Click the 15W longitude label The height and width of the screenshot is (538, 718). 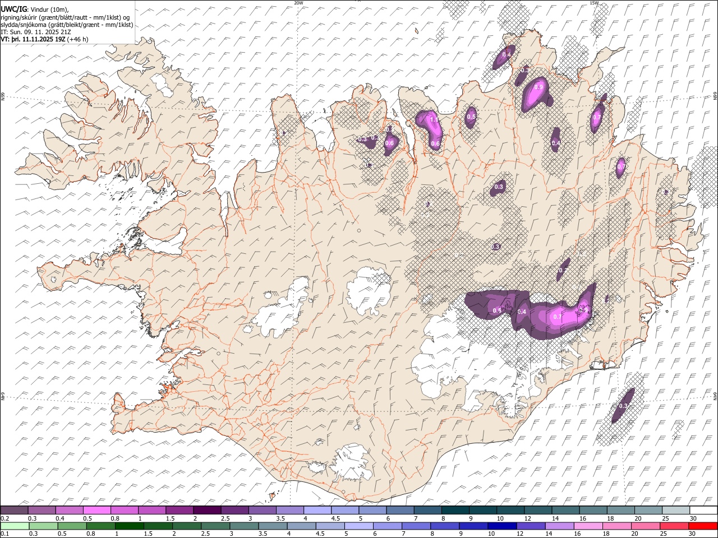pyautogui.click(x=594, y=3)
